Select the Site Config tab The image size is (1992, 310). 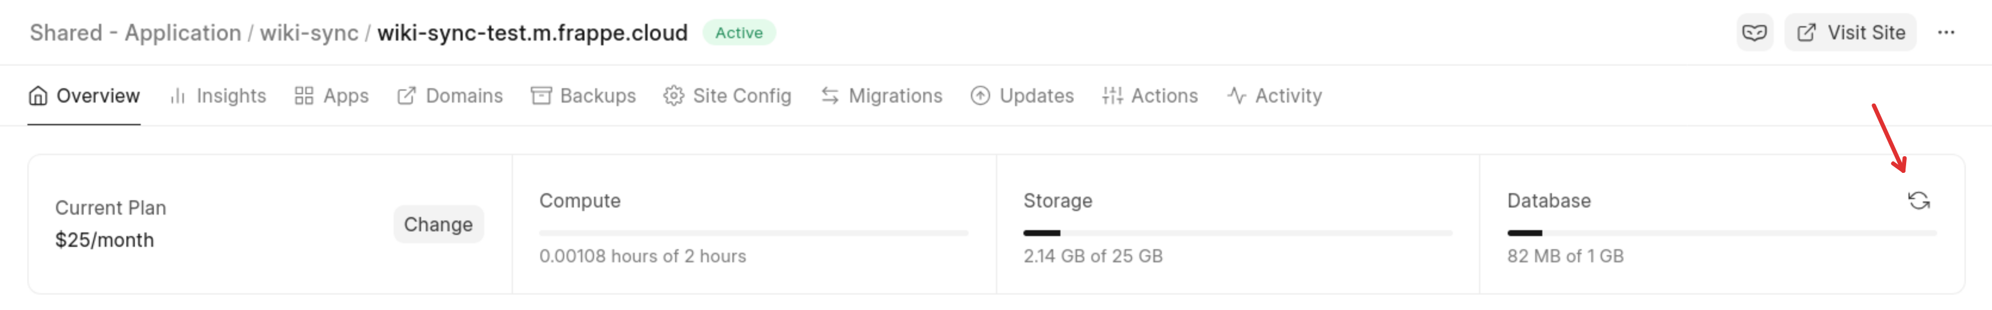[728, 96]
